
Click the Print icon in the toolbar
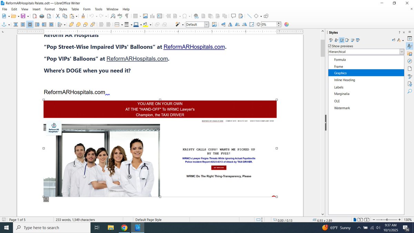(42, 16)
